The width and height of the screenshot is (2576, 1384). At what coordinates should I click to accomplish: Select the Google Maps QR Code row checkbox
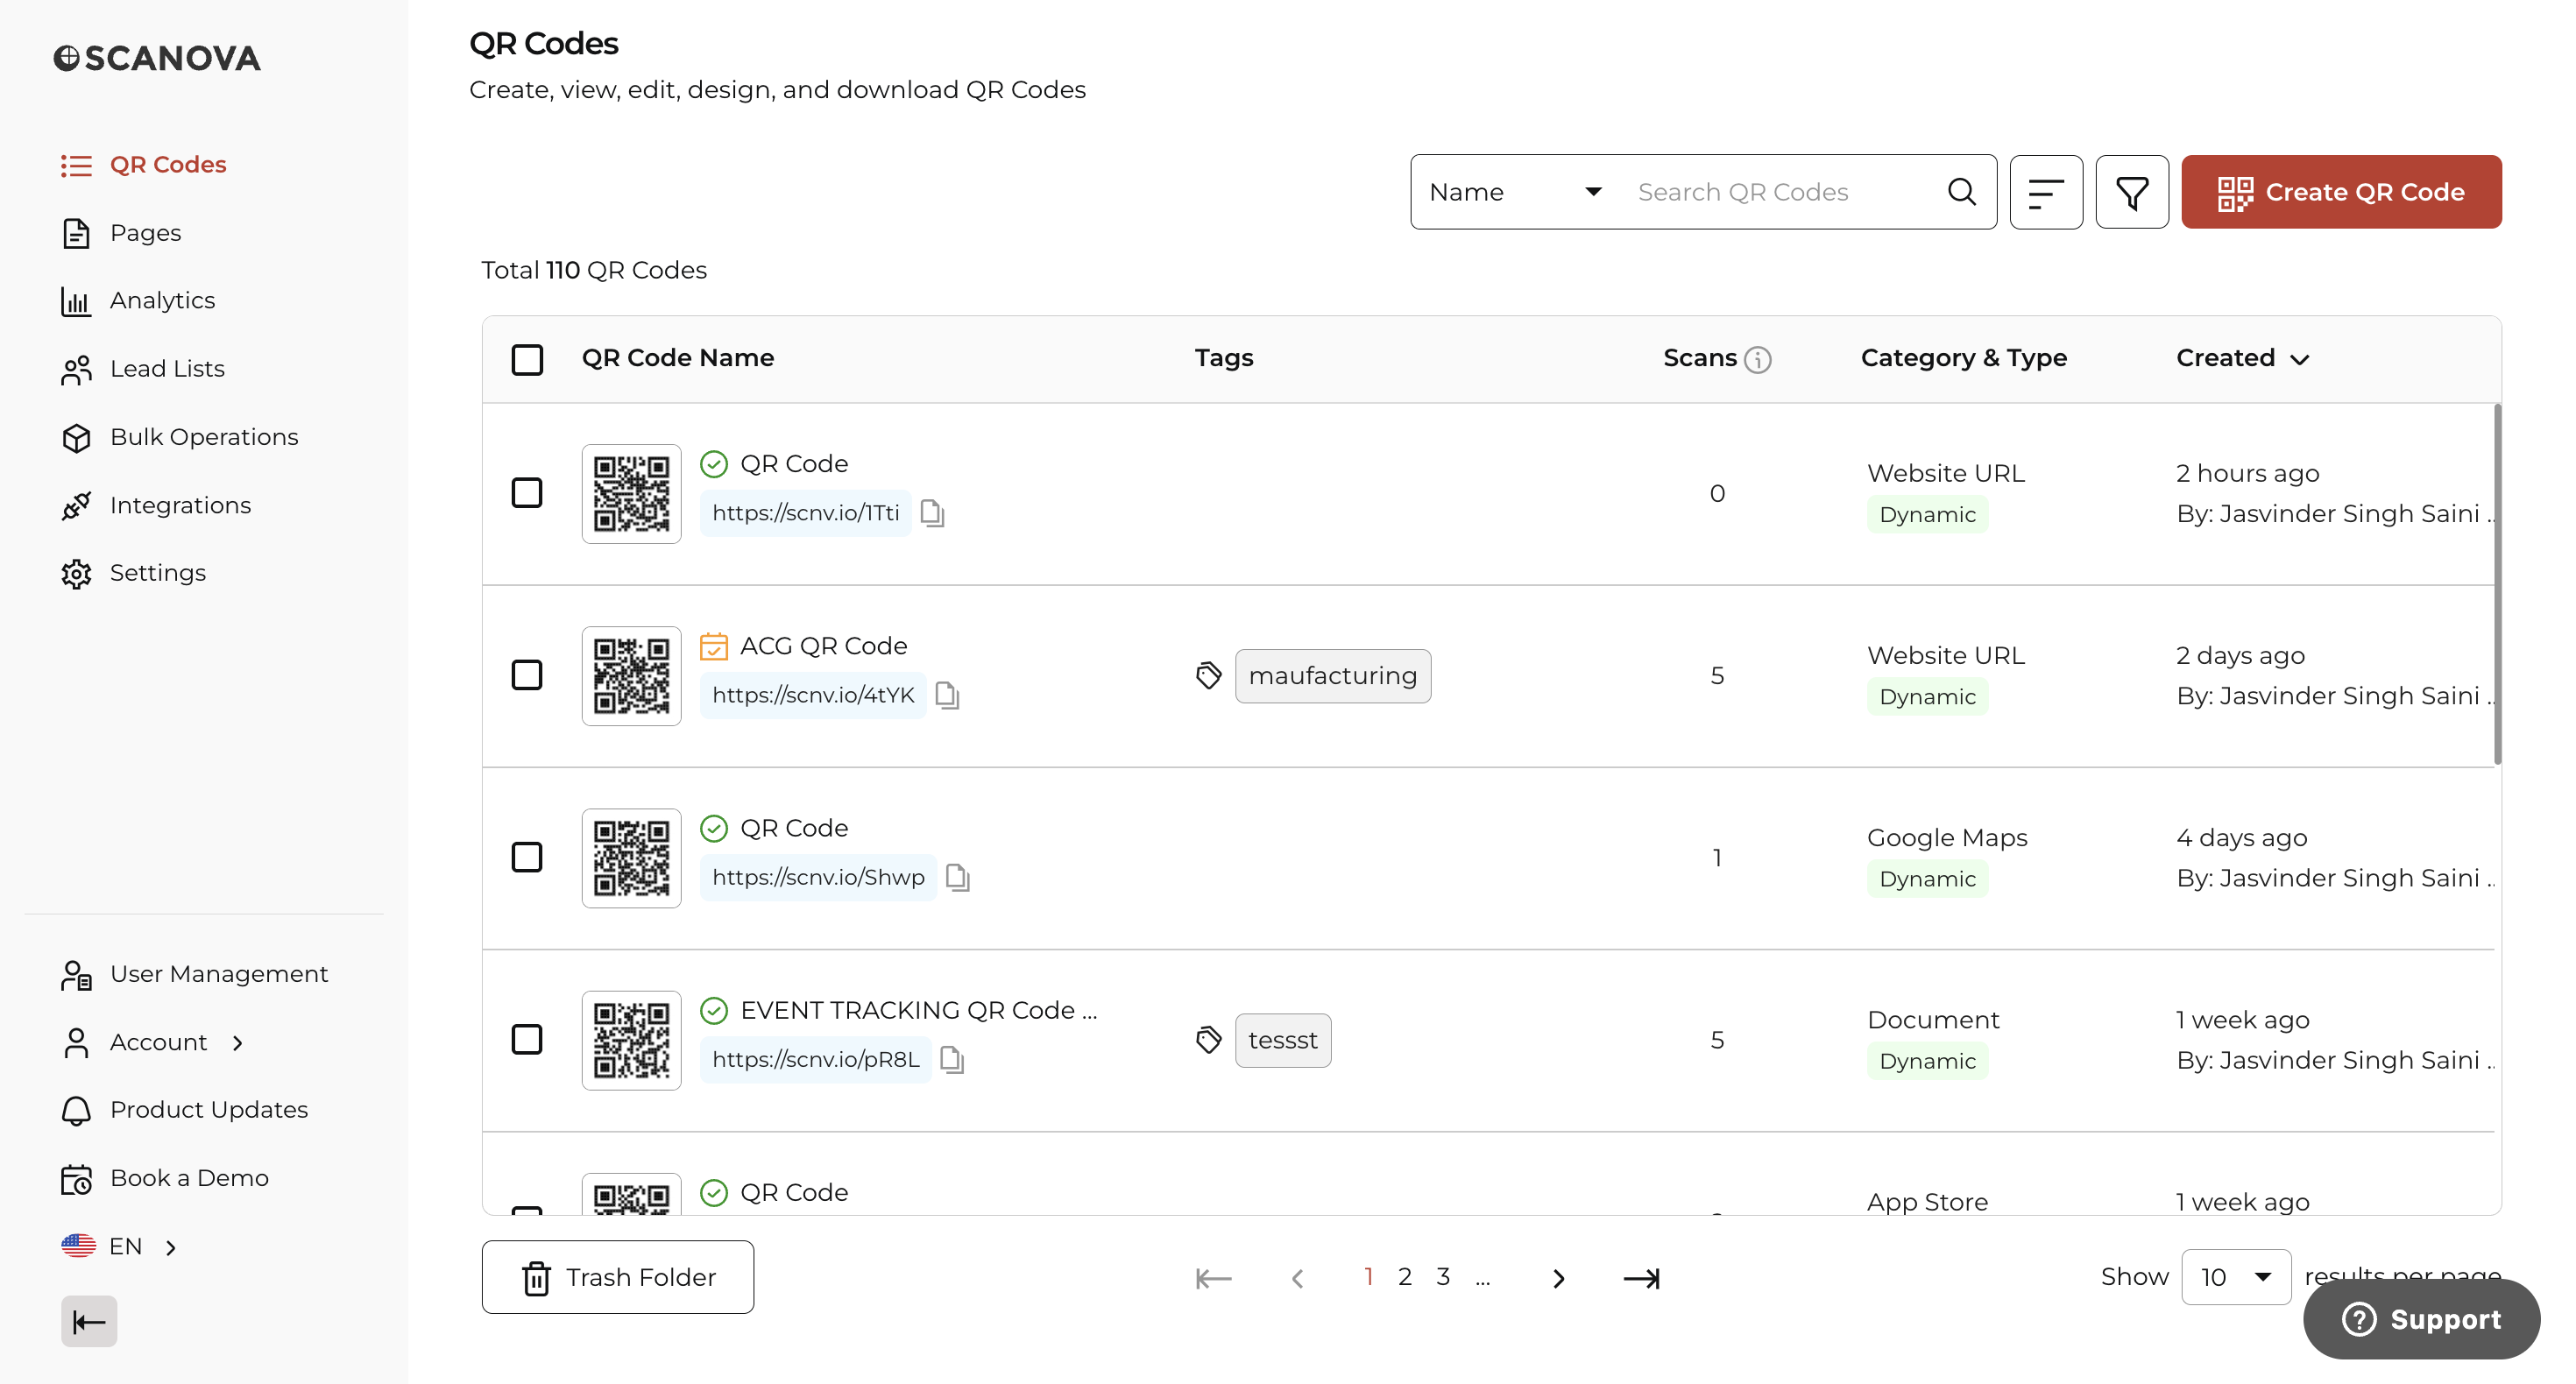(x=527, y=857)
